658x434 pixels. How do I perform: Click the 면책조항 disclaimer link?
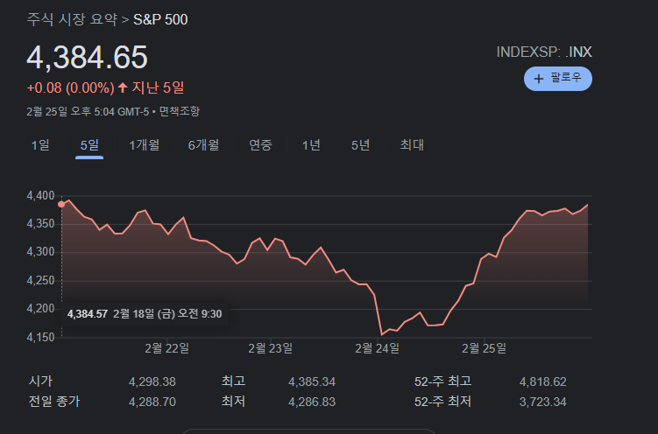[180, 111]
